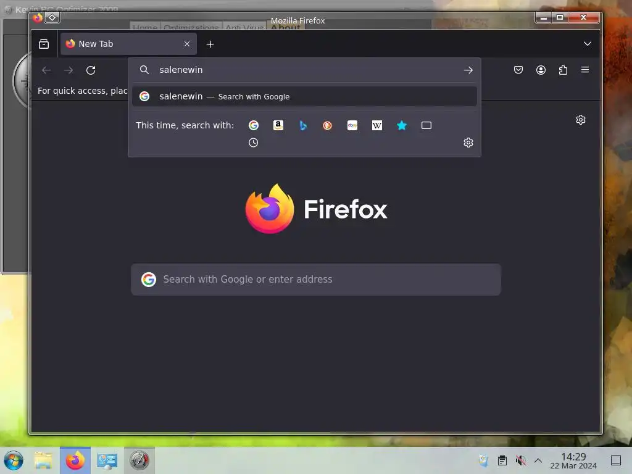Expand the list all tabs chevron
The width and height of the screenshot is (632, 474).
click(x=588, y=44)
